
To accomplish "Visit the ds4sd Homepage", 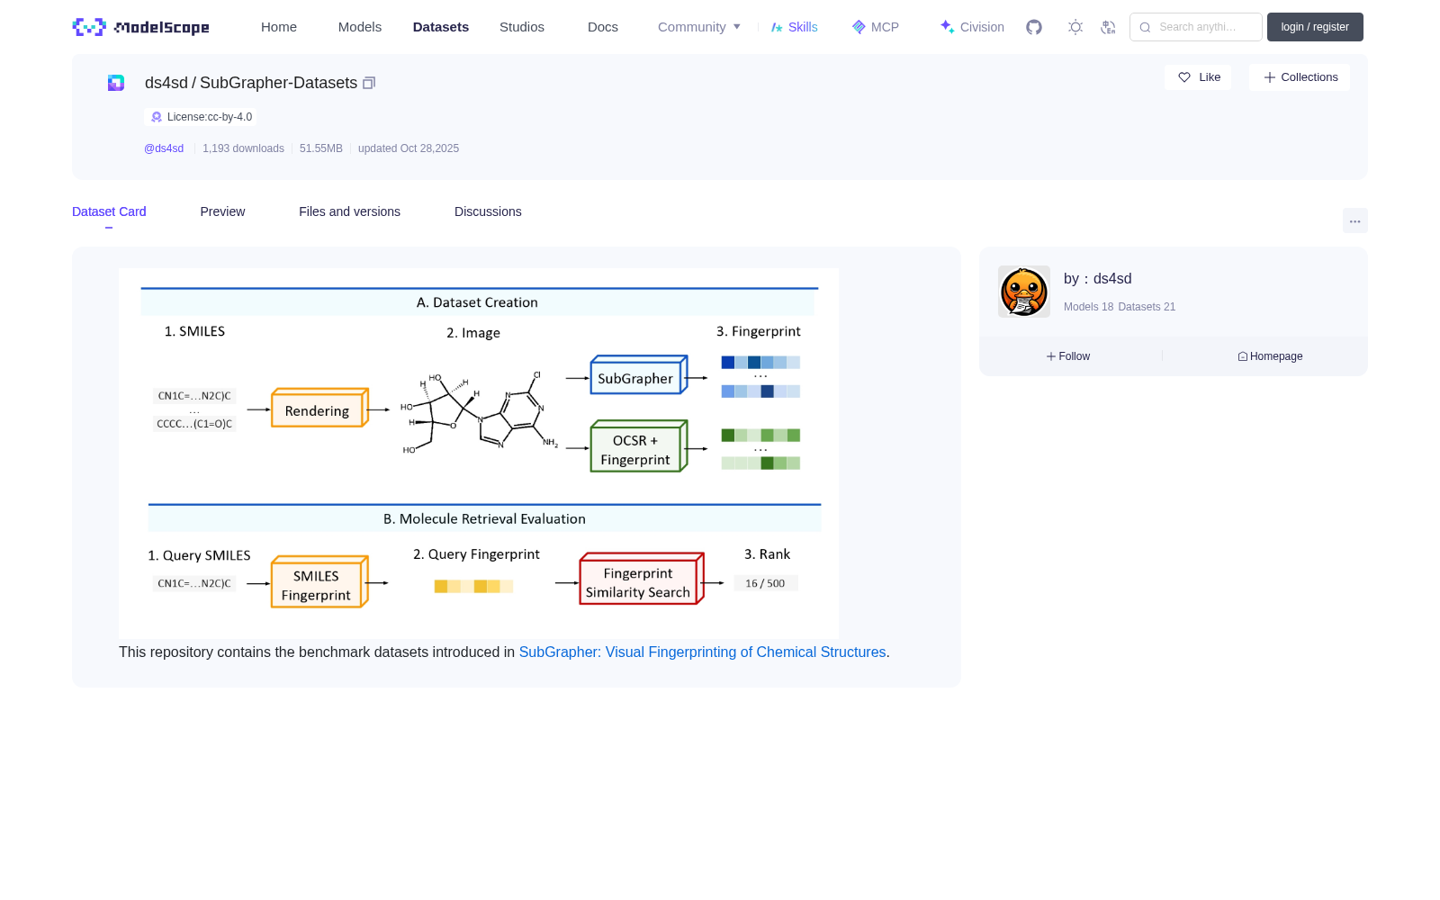I will [1270, 356].
